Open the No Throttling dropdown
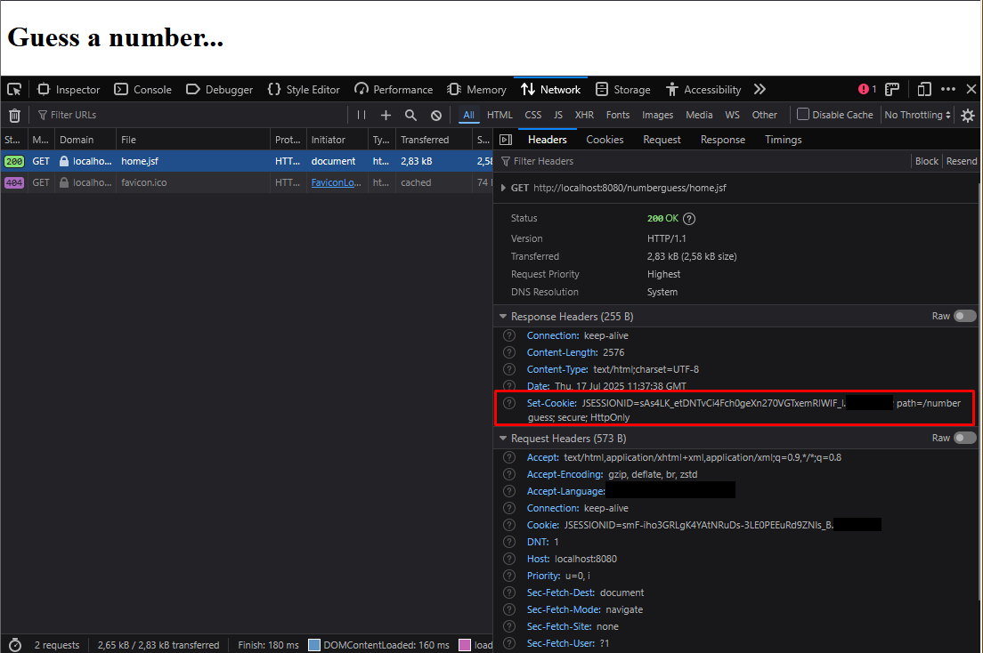Image resolution: width=983 pixels, height=653 pixels. click(x=917, y=115)
